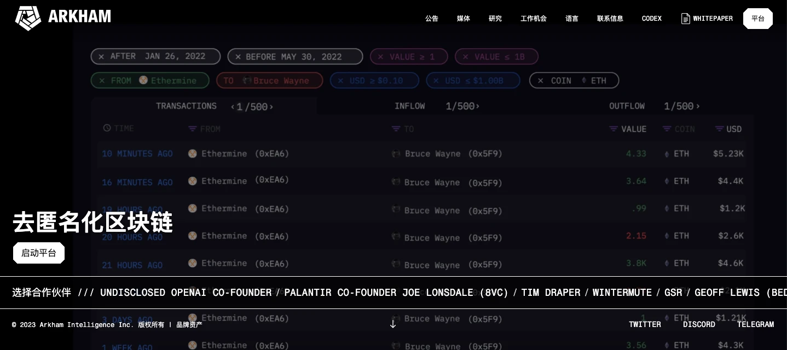Open the 公告 menu item

432,19
